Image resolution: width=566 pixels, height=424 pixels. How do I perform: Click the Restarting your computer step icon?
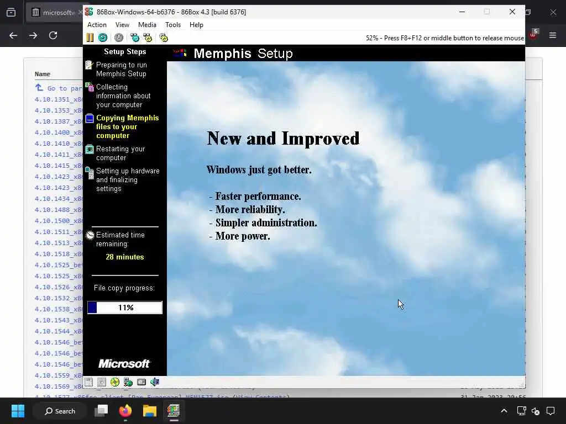click(x=89, y=149)
